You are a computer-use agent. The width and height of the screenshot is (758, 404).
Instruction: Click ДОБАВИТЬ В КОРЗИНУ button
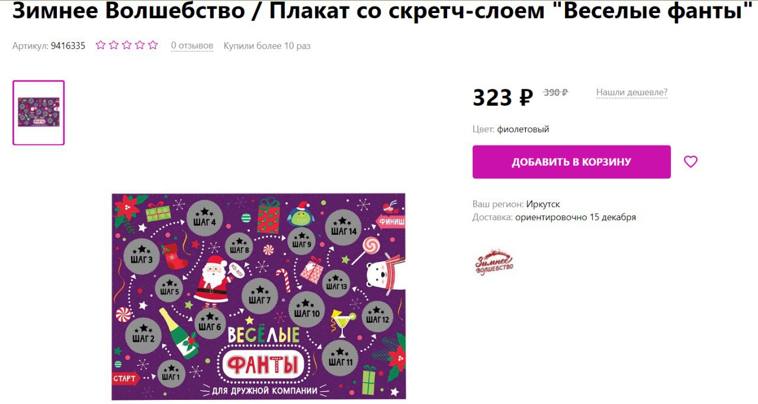[571, 162]
